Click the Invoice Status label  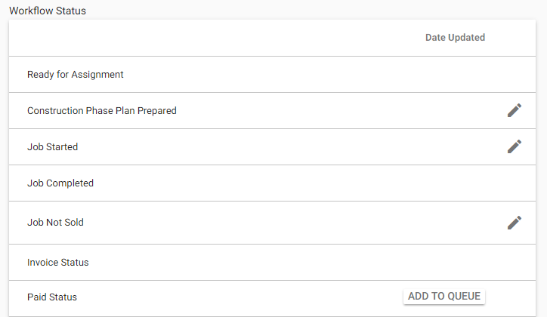(58, 263)
